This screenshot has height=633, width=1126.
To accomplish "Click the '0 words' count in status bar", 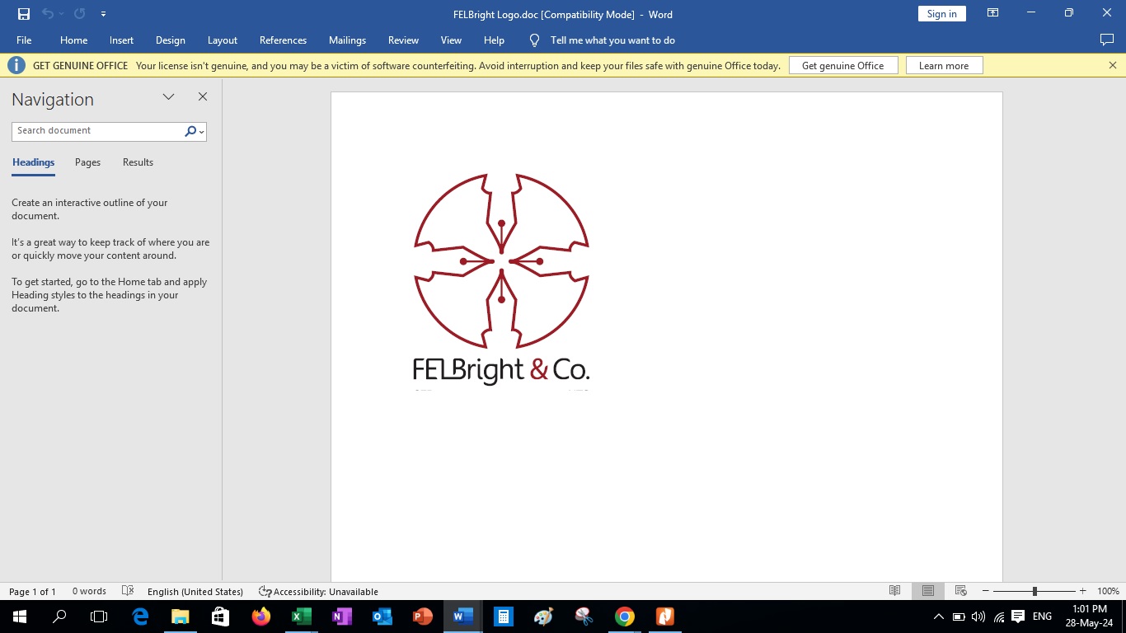I will (x=89, y=592).
